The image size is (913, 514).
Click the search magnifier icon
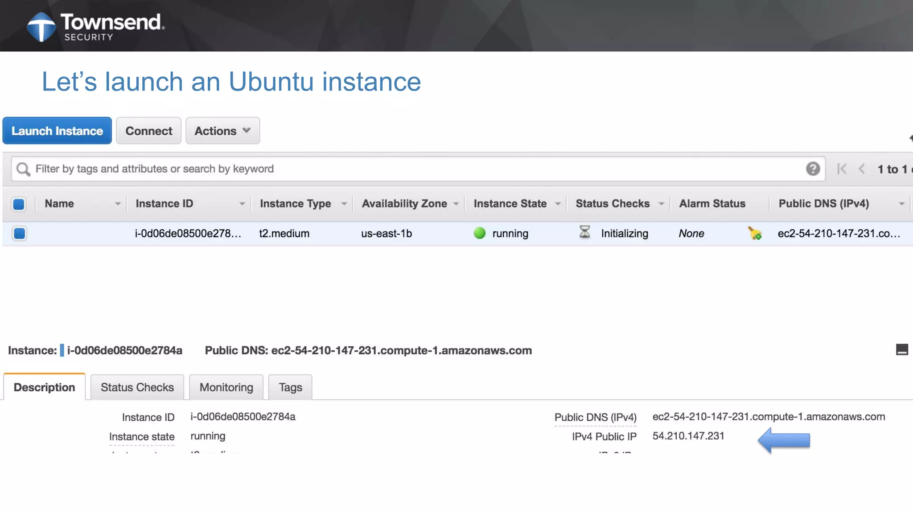click(x=23, y=169)
